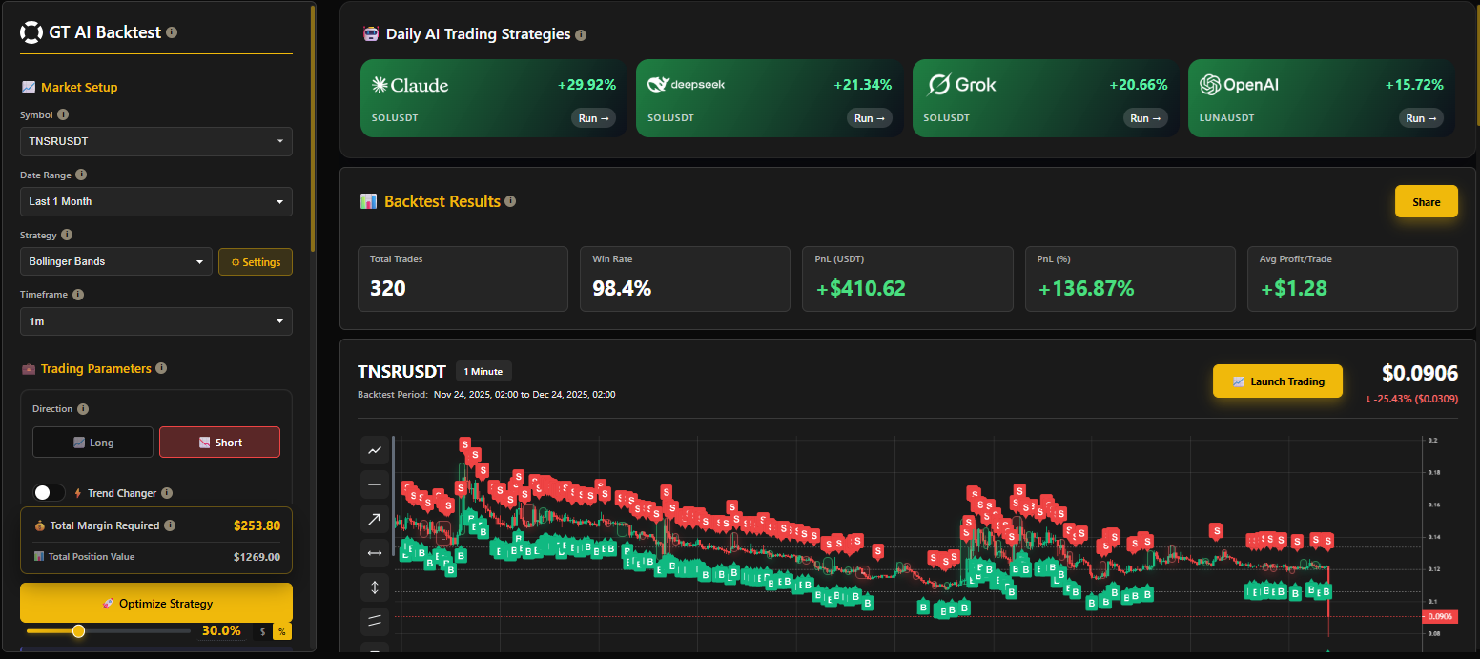Viewport: 1480px width, 659px height.
Task: Click info icon next to Backtest Results
Action: click(510, 201)
